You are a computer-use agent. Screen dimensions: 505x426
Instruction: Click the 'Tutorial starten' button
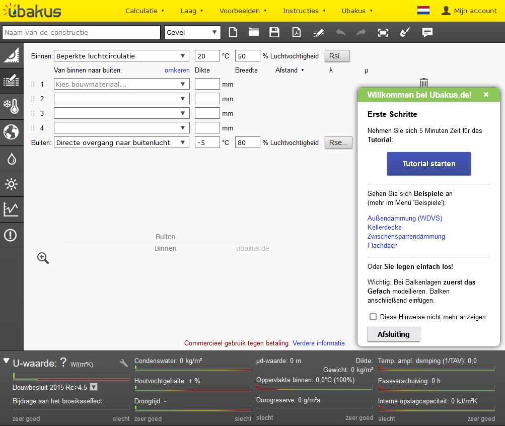pos(428,164)
